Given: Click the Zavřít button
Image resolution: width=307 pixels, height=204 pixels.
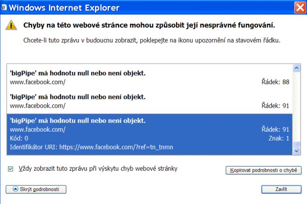Looking at the screenshot, I should (281, 189).
